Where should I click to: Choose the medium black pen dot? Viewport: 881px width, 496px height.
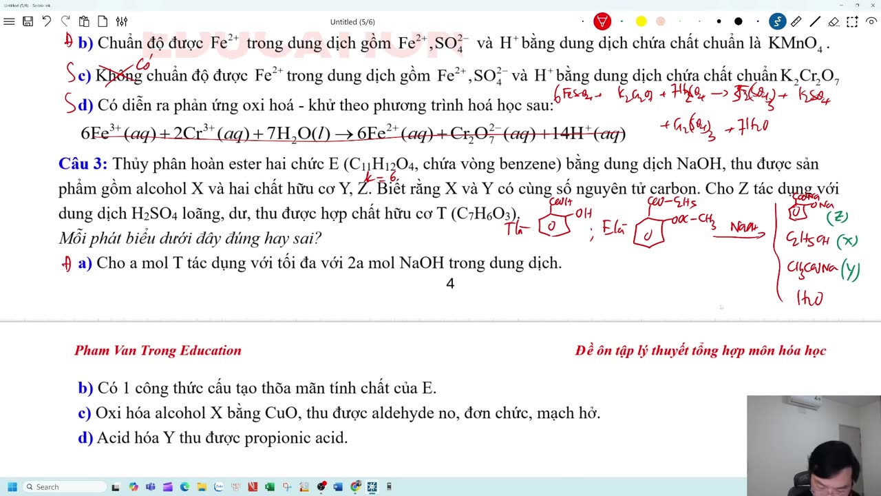(719, 21)
